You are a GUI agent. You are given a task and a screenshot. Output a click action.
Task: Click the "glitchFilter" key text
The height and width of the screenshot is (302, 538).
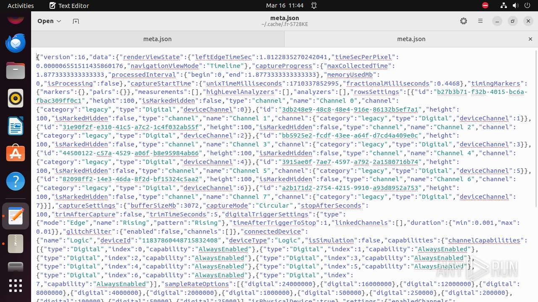pyautogui.click(x=89, y=232)
